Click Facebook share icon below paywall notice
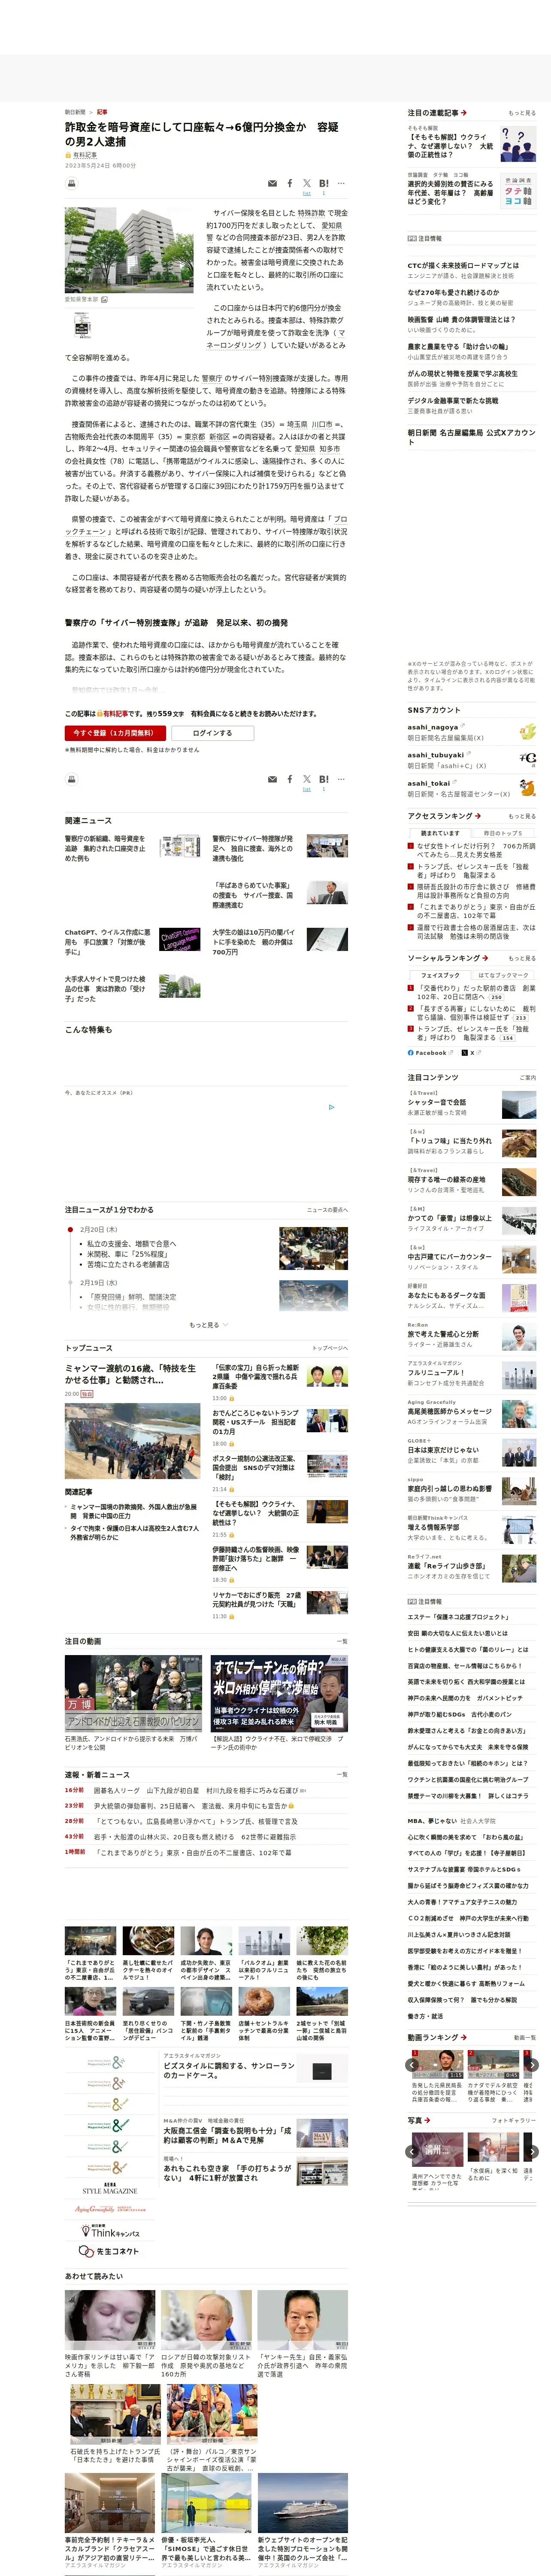Screen dimensions: 551x2576 click(x=290, y=779)
